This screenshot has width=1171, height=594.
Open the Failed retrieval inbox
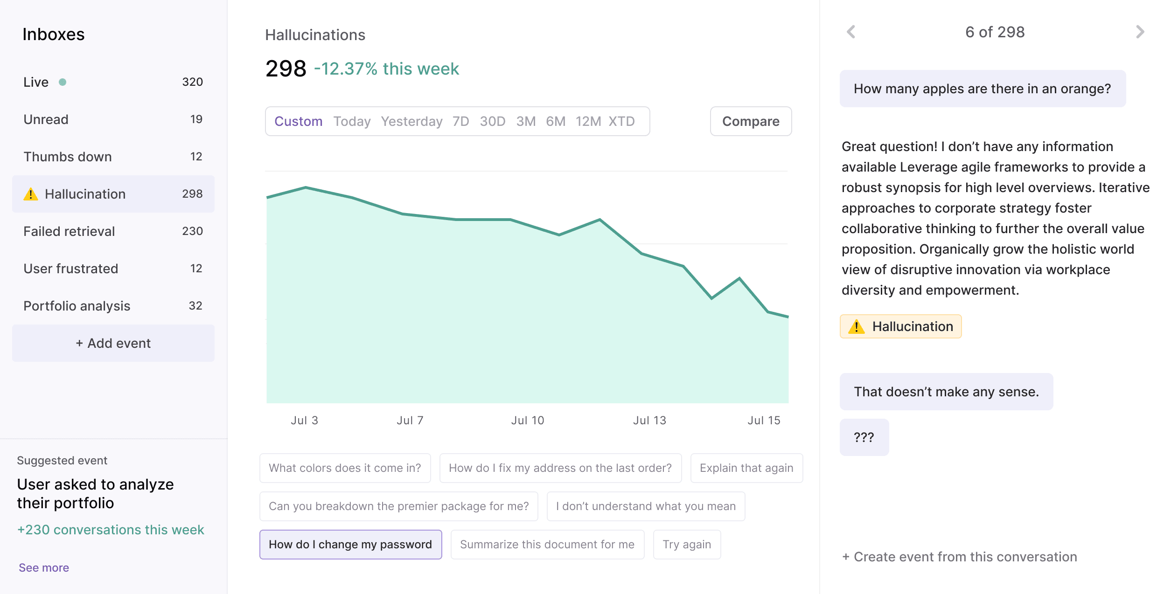(113, 231)
